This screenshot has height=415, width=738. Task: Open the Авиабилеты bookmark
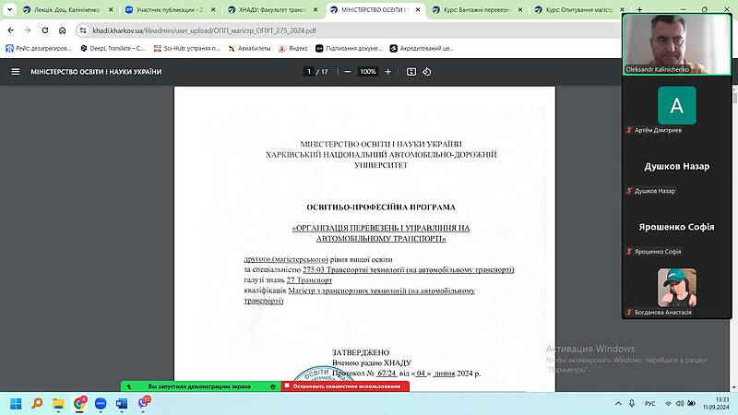tap(249, 48)
